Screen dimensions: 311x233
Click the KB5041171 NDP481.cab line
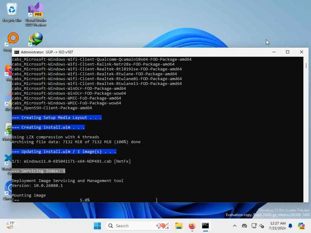coord(71,161)
